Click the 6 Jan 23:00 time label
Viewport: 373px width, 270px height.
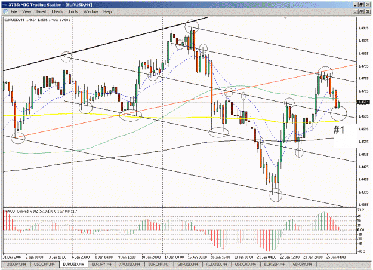coord(81,257)
